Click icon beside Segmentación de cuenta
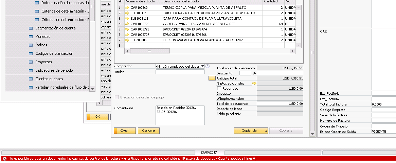This screenshot has height=163, width=396. tap(31, 28)
